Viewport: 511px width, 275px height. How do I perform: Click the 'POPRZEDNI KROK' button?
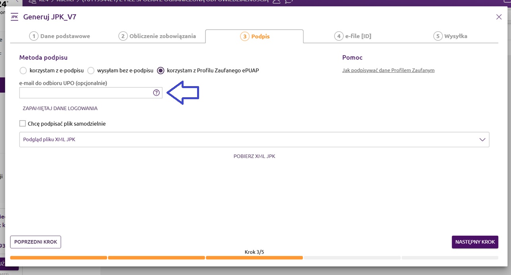35,242
